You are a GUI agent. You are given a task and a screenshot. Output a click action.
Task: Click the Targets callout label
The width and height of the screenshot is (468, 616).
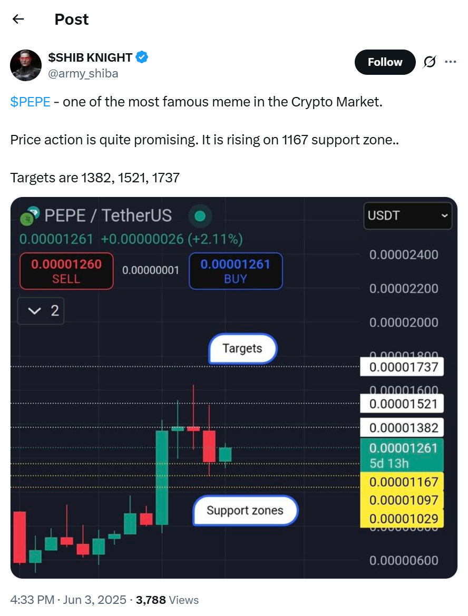click(242, 348)
